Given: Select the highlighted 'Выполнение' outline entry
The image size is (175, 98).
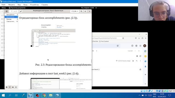Looking at the screenshot, I should click(x=11, y=17).
